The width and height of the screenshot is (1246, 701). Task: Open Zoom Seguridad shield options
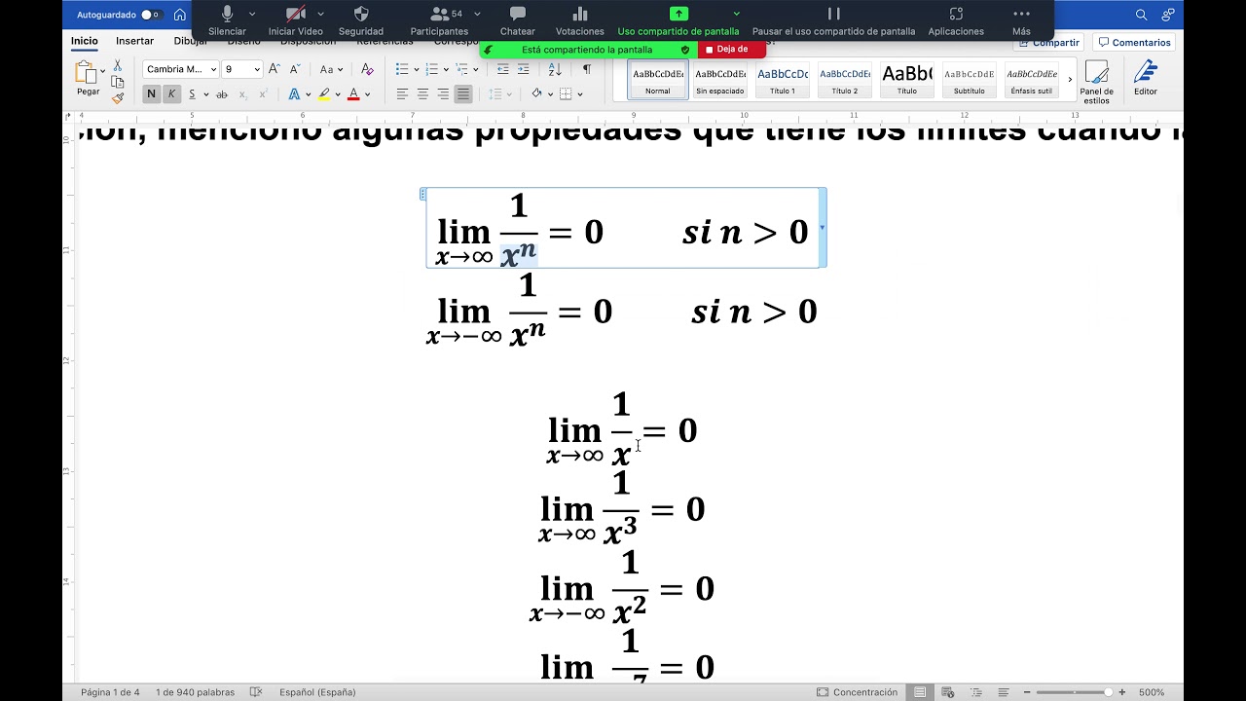tap(361, 21)
